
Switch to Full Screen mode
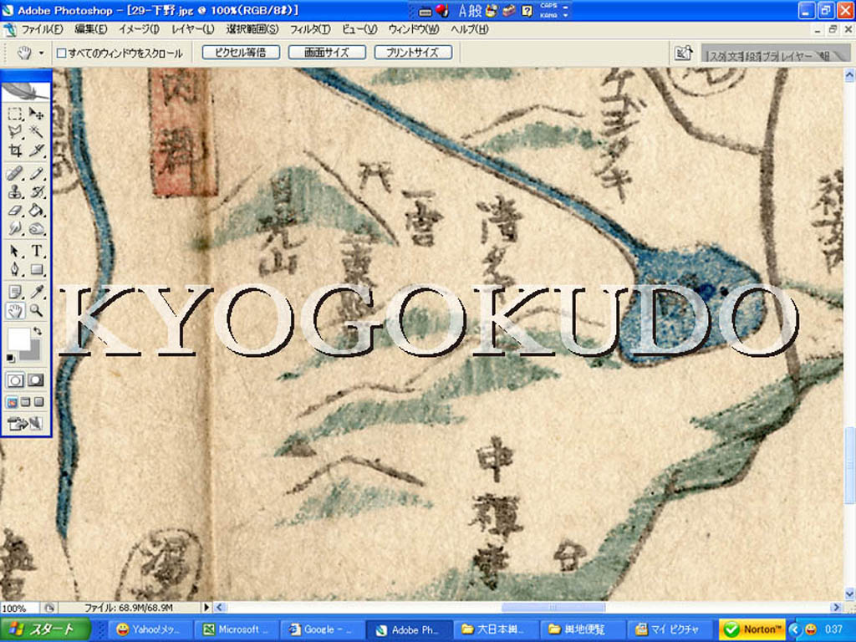[38, 402]
